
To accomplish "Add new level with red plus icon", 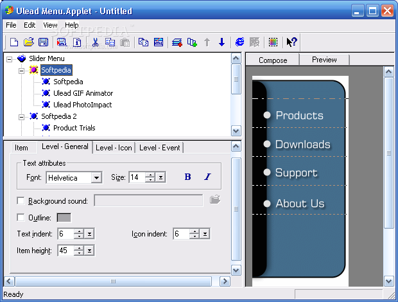I will 177,42.
